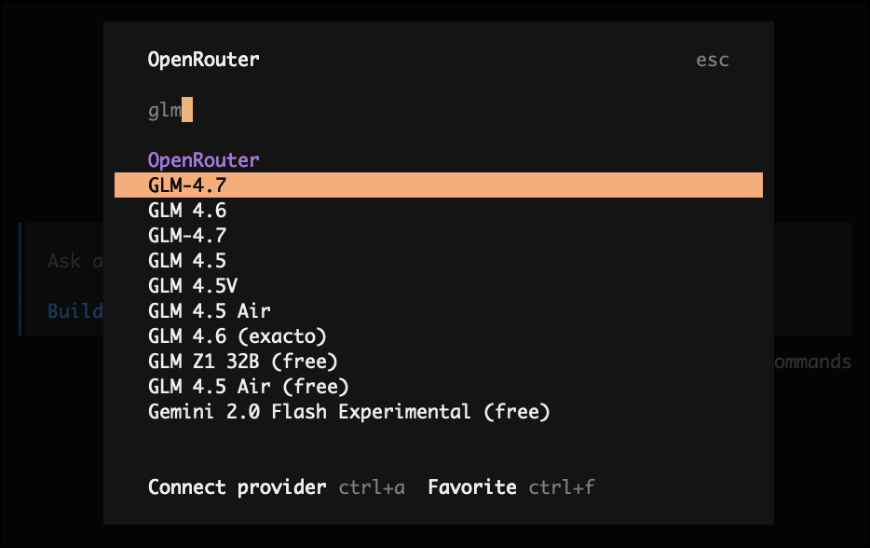Select the GLM 4.5V model
Screen dimensions: 870x548
pos(193,286)
